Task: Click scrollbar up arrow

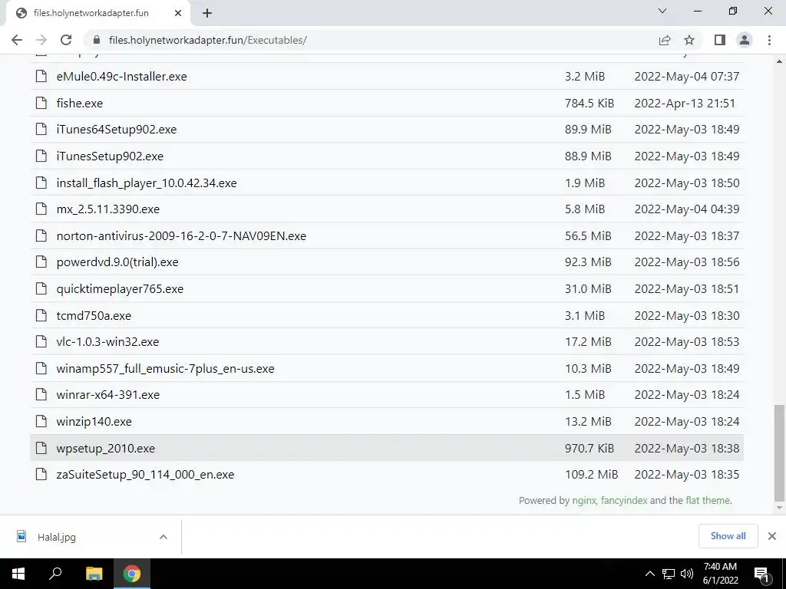Action: [779, 61]
